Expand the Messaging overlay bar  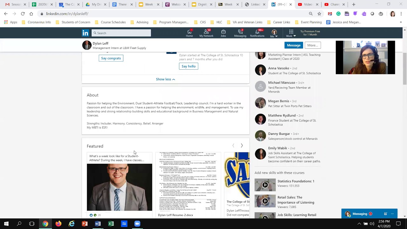point(360,214)
